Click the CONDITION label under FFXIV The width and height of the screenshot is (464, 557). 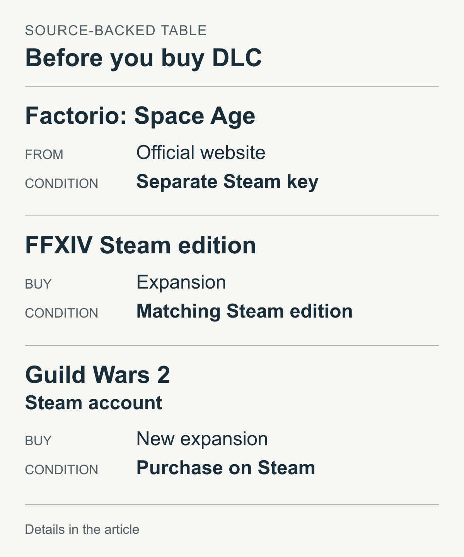tap(61, 313)
